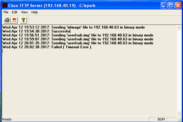
Task: Click the Clear log toolbar icon
Action: 14,20
